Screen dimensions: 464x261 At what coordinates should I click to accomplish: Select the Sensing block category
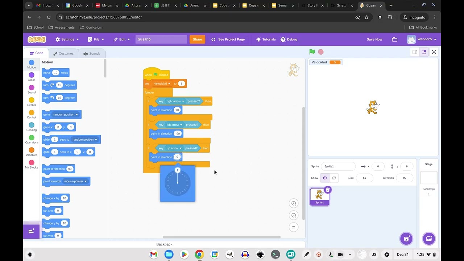tap(32, 127)
